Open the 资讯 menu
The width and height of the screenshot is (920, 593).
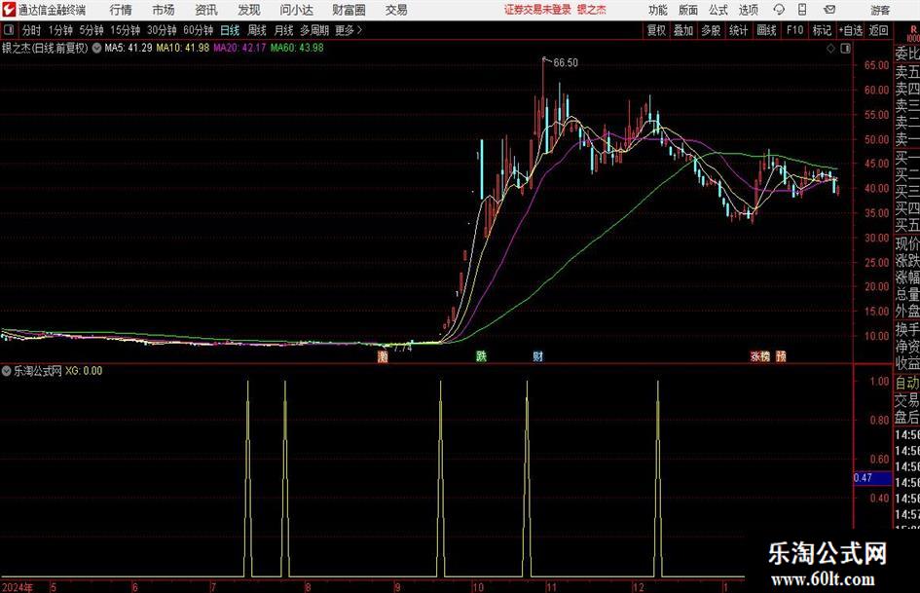pyautogui.click(x=206, y=10)
